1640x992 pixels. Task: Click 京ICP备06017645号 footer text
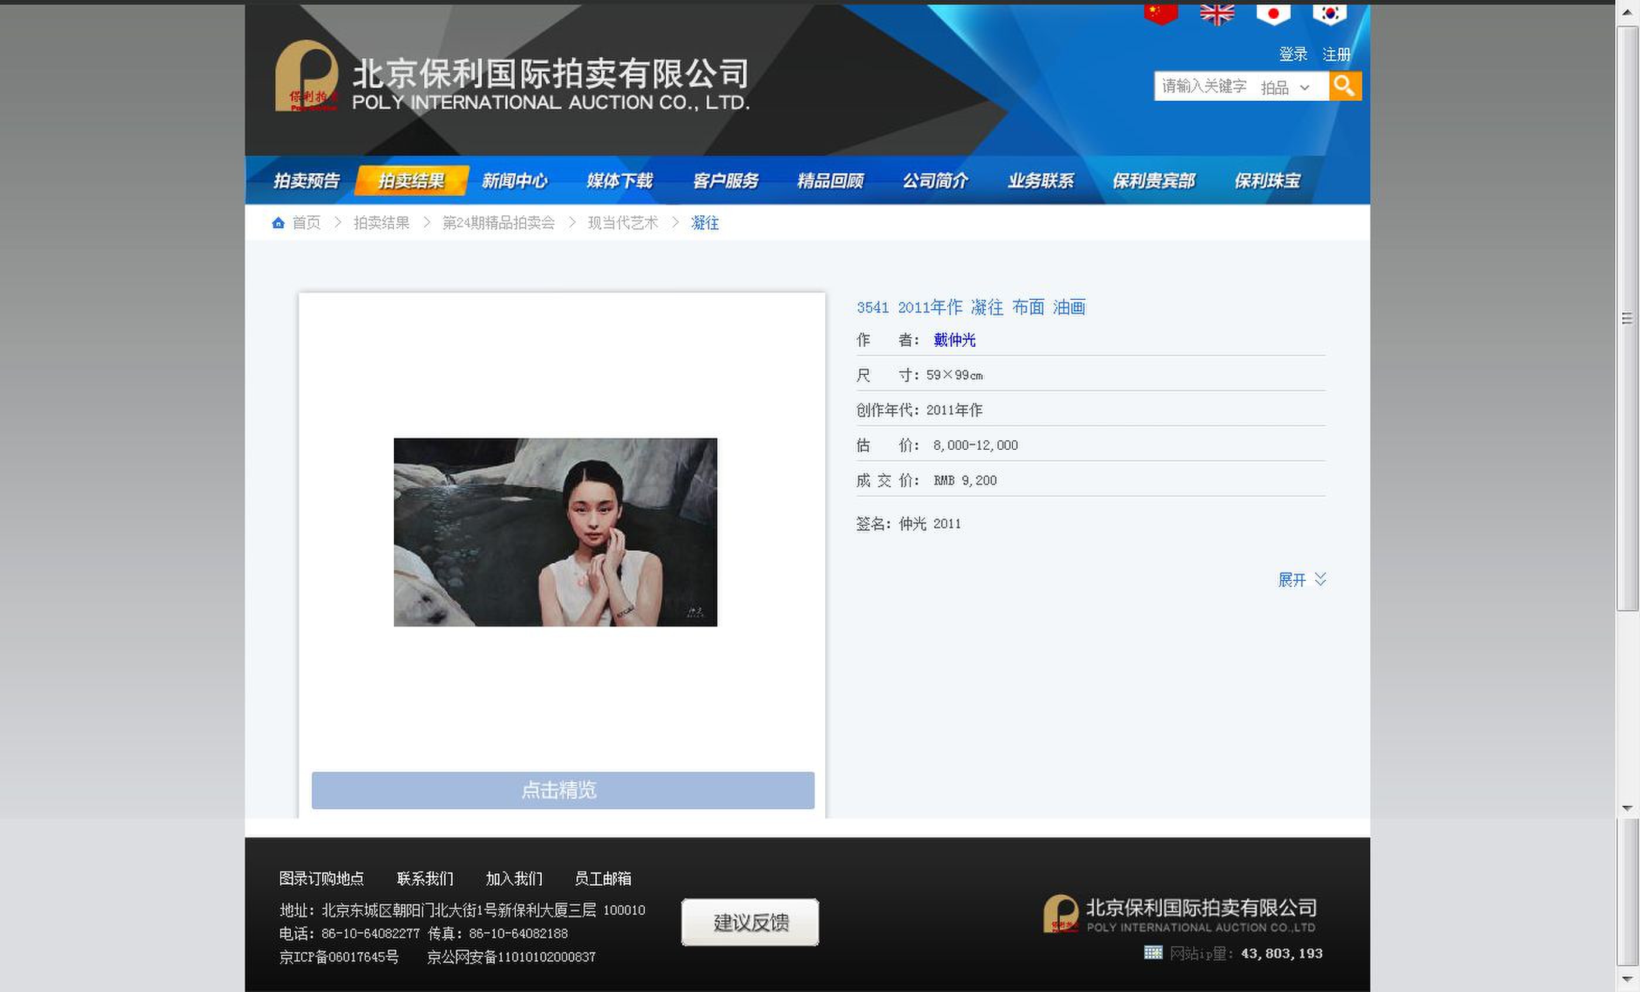pos(339,957)
